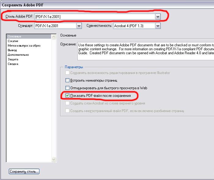Open the Совместимость Acrobat 4 dropdown
214x180 pixels.
coord(158,26)
